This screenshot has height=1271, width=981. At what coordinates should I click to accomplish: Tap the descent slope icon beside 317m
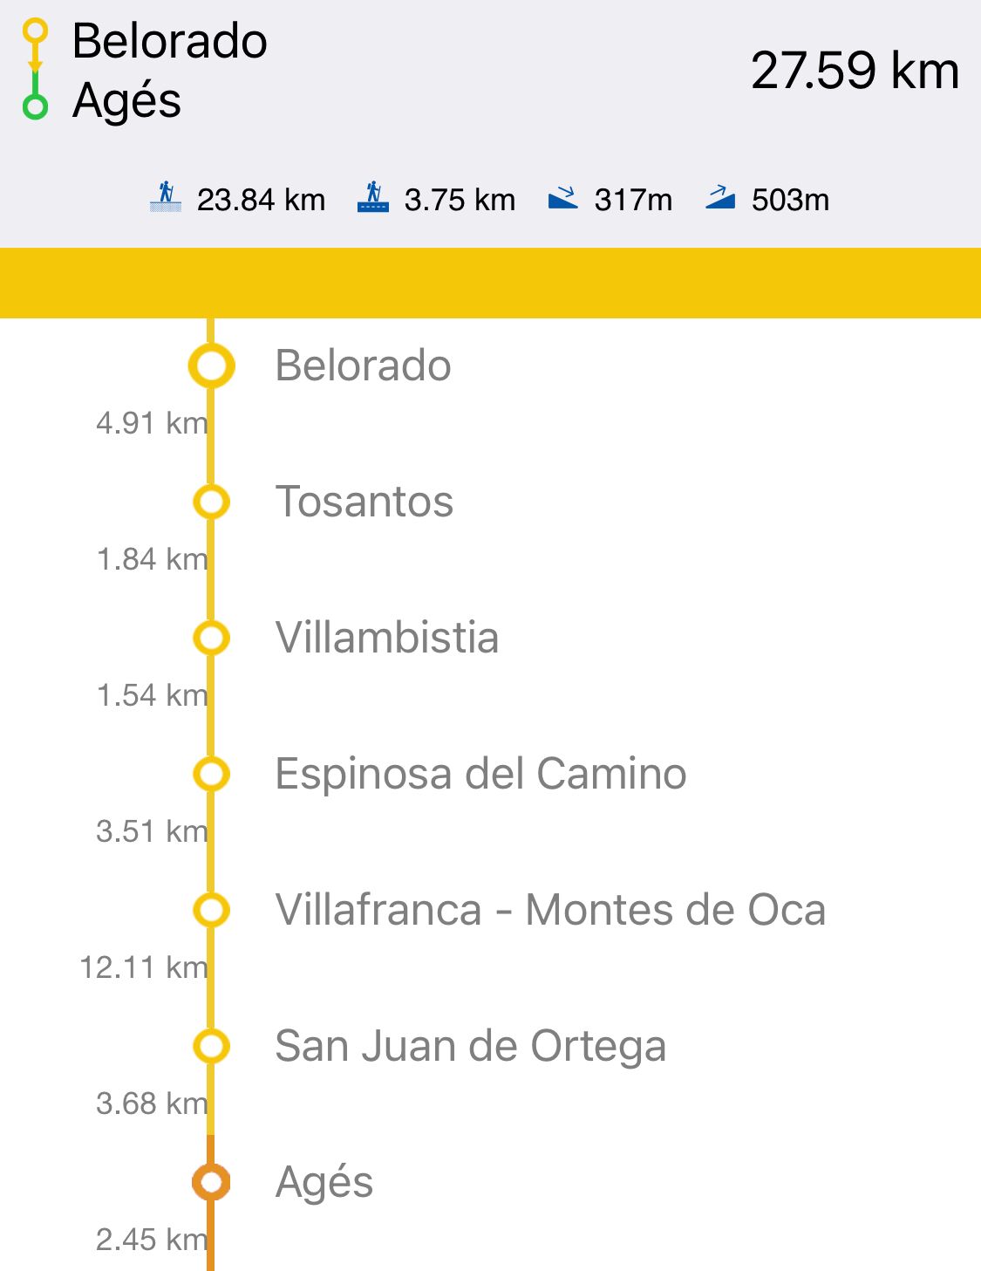[563, 198]
